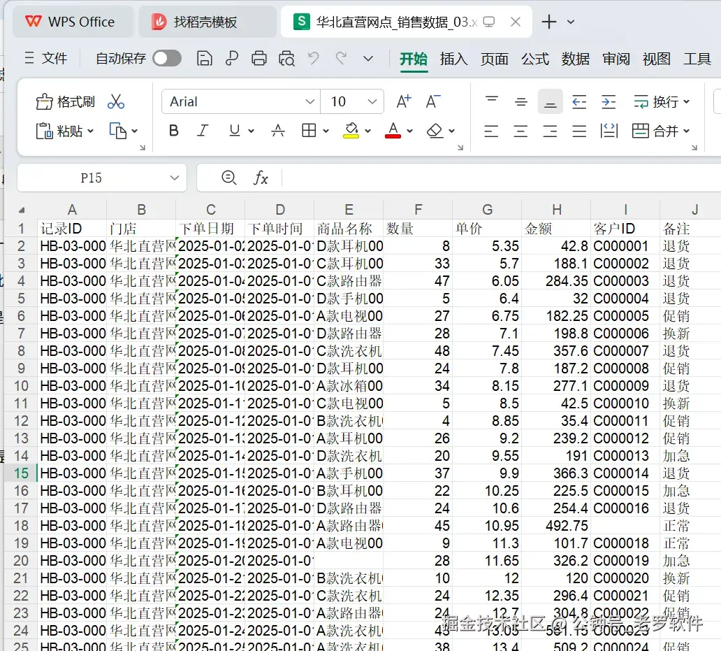Image resolution: width=721 pixels, height=651 pixels.
Task: Switch to the 插入 Insert tab
Action: [x=454, y=59]
